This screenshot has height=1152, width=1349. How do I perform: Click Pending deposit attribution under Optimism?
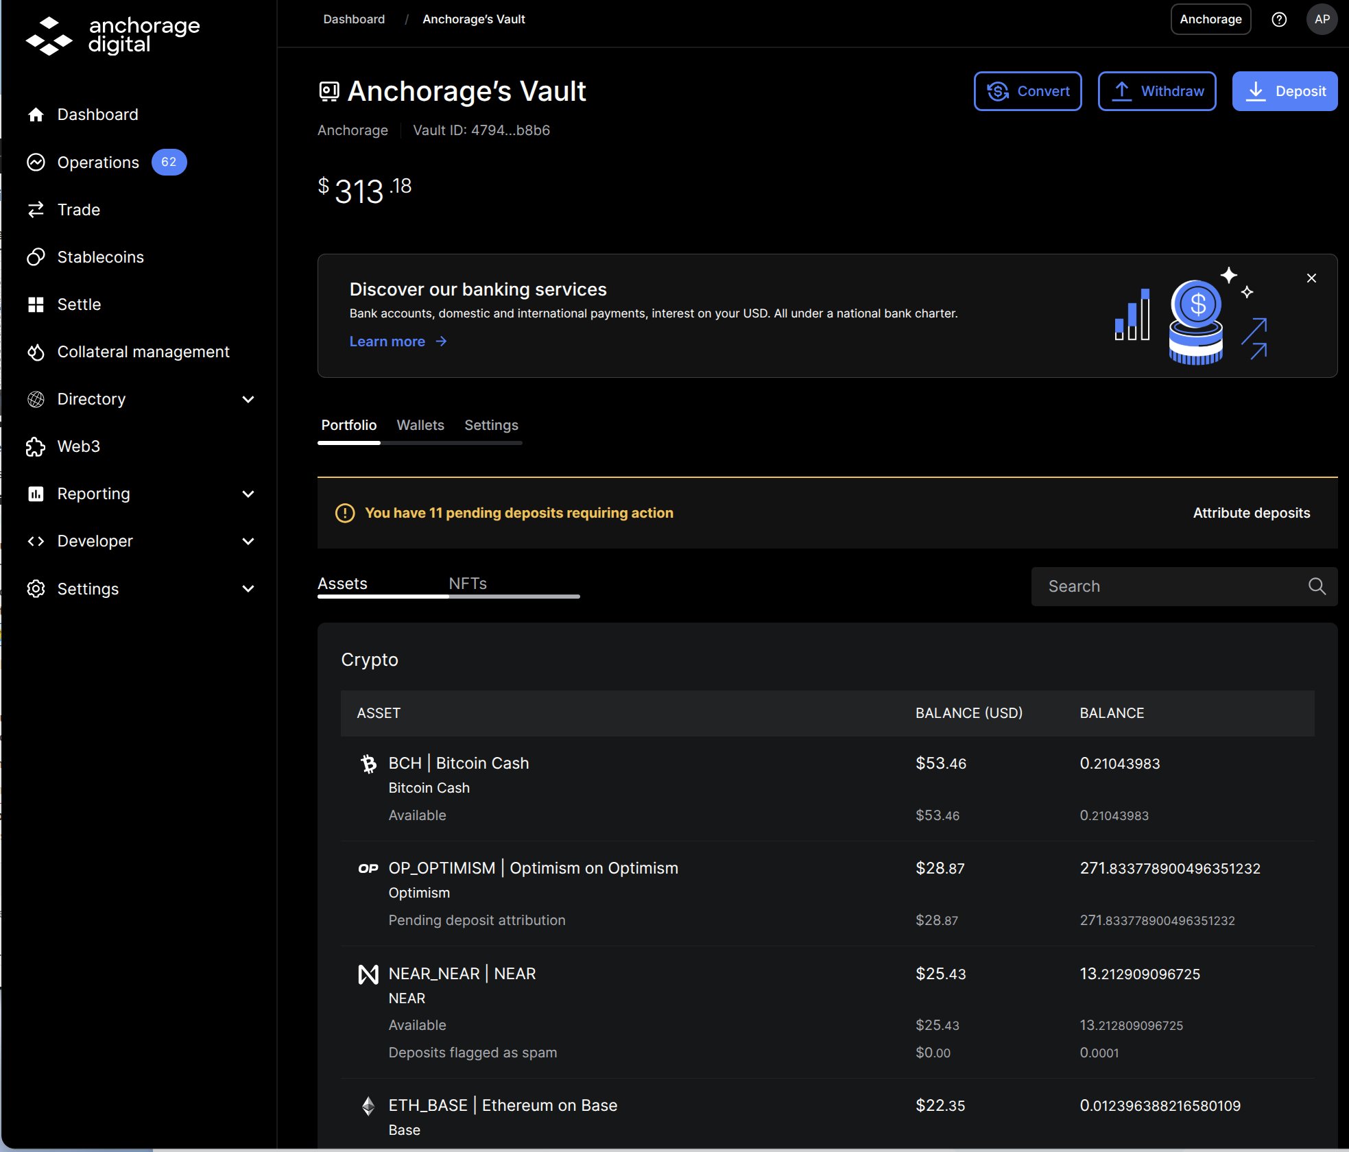[x=477, y=920]
